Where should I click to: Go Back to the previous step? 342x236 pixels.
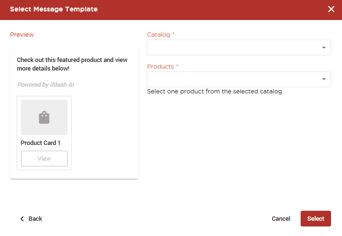31,219
